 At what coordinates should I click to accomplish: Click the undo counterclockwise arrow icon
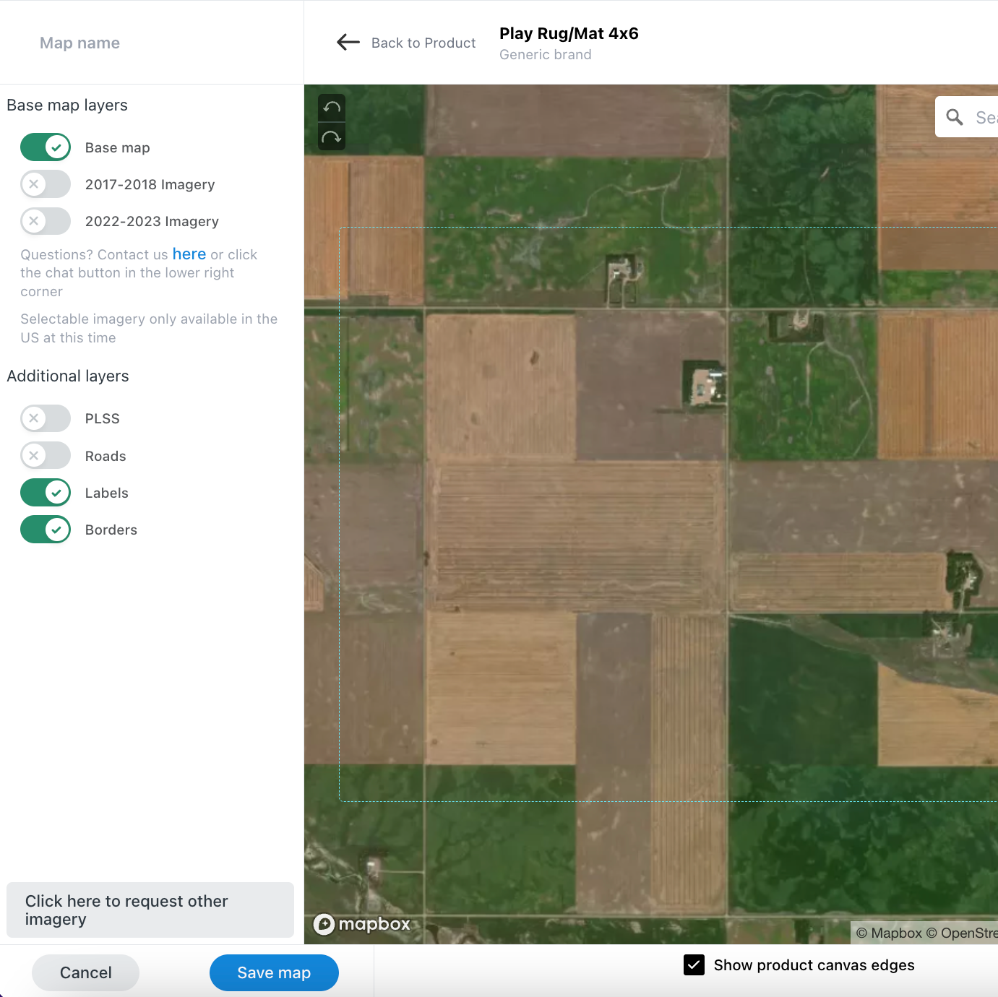click(x=332, y=108)
